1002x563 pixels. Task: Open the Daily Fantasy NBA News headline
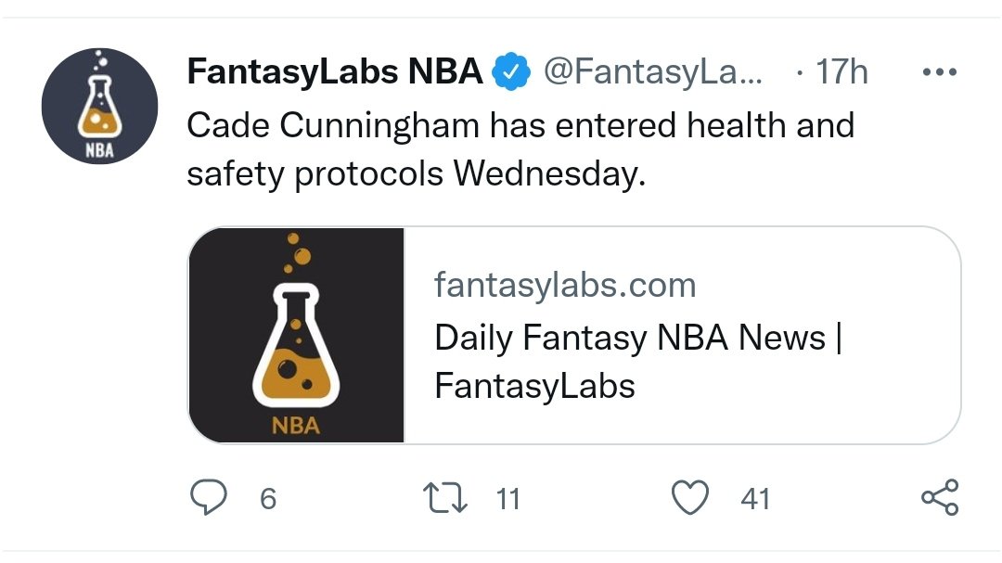(x=637, y=338)
